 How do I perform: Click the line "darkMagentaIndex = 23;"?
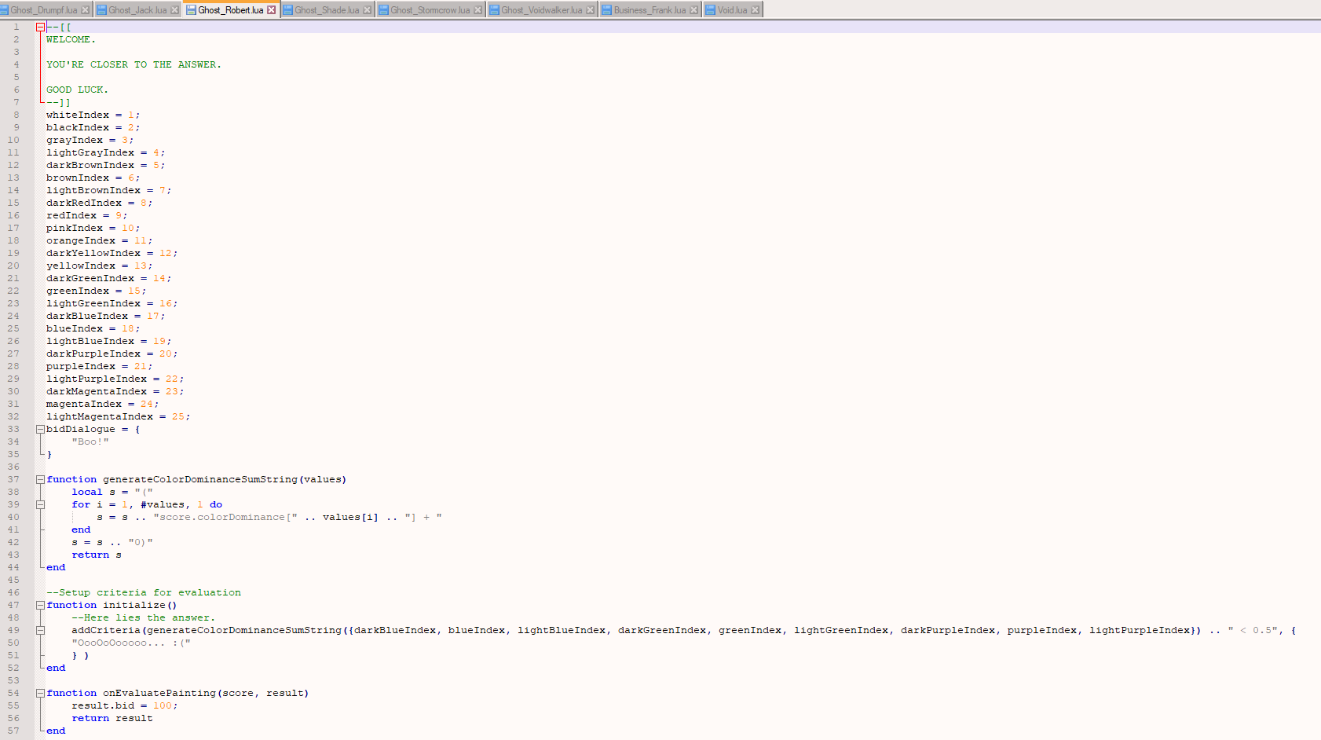[x=115, y=391]
